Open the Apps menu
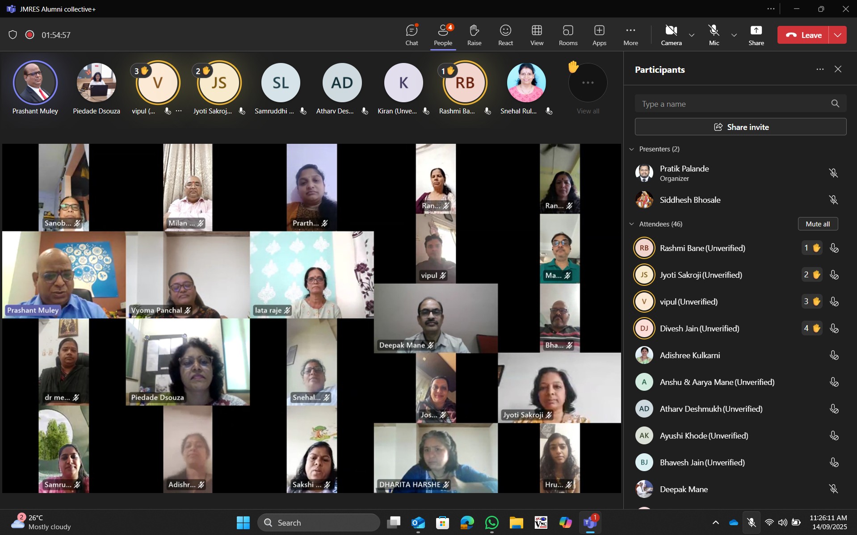This screenshot has width=857, height=535. coord(599,35)
